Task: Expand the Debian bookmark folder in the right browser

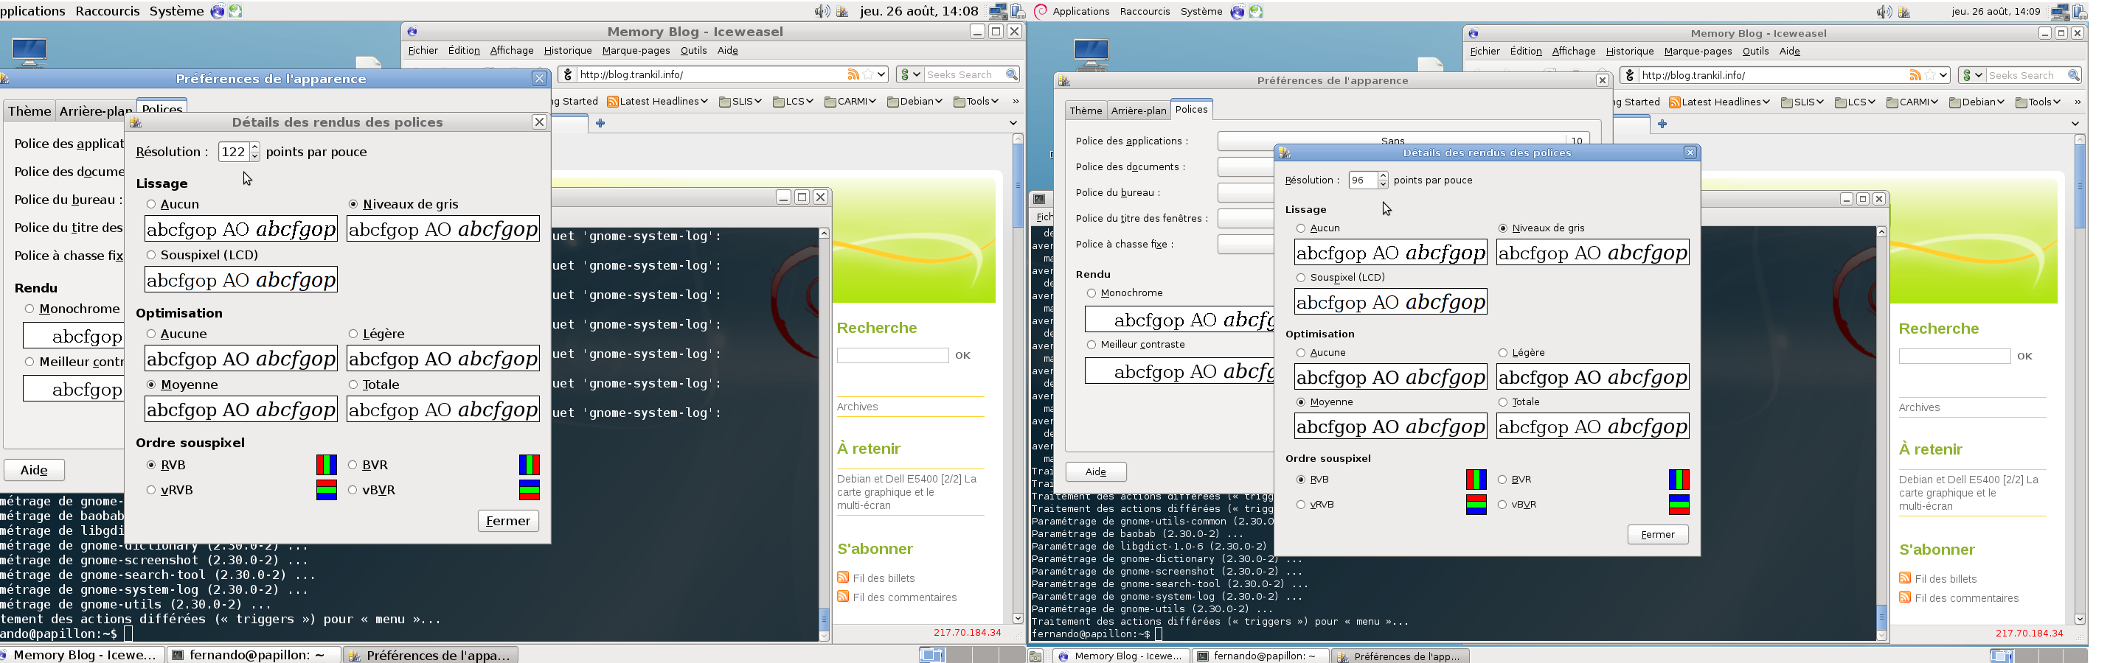Action: [x=1978, y=102]
